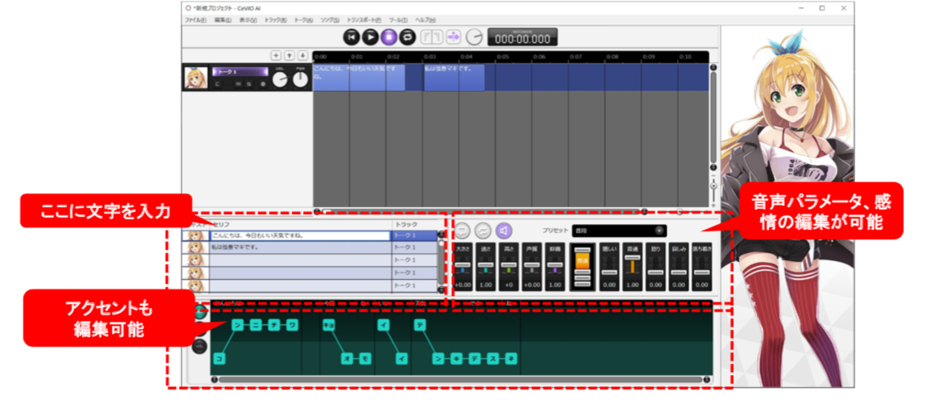Select the セリフ cell こんにちは、今日もいい天気ですね。
This screenshot has width=938, height=405.
[x=301, y=235]
